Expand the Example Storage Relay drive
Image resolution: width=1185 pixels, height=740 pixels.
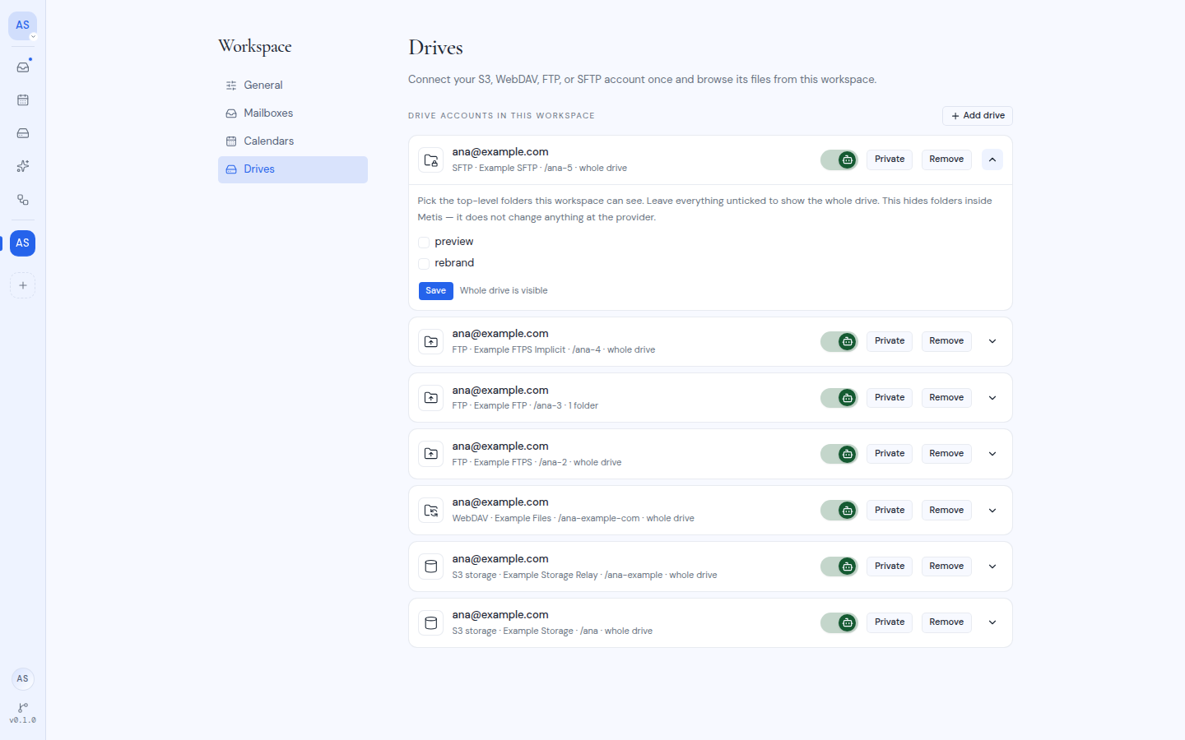pyautogui.click(x=992, y=567)
